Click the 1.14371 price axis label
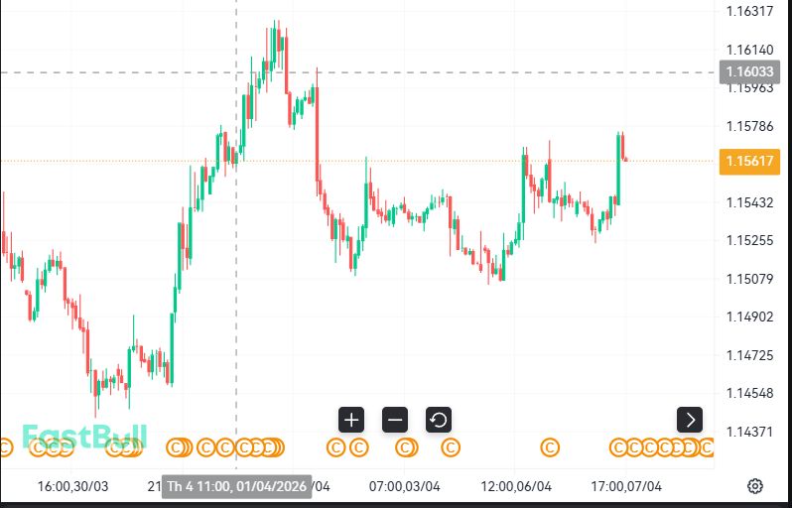 coord(750,432)
